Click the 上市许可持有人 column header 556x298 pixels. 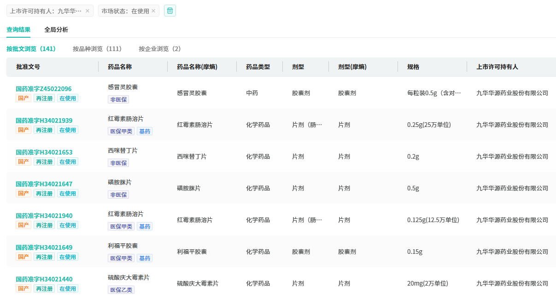(x=497, y=67)
